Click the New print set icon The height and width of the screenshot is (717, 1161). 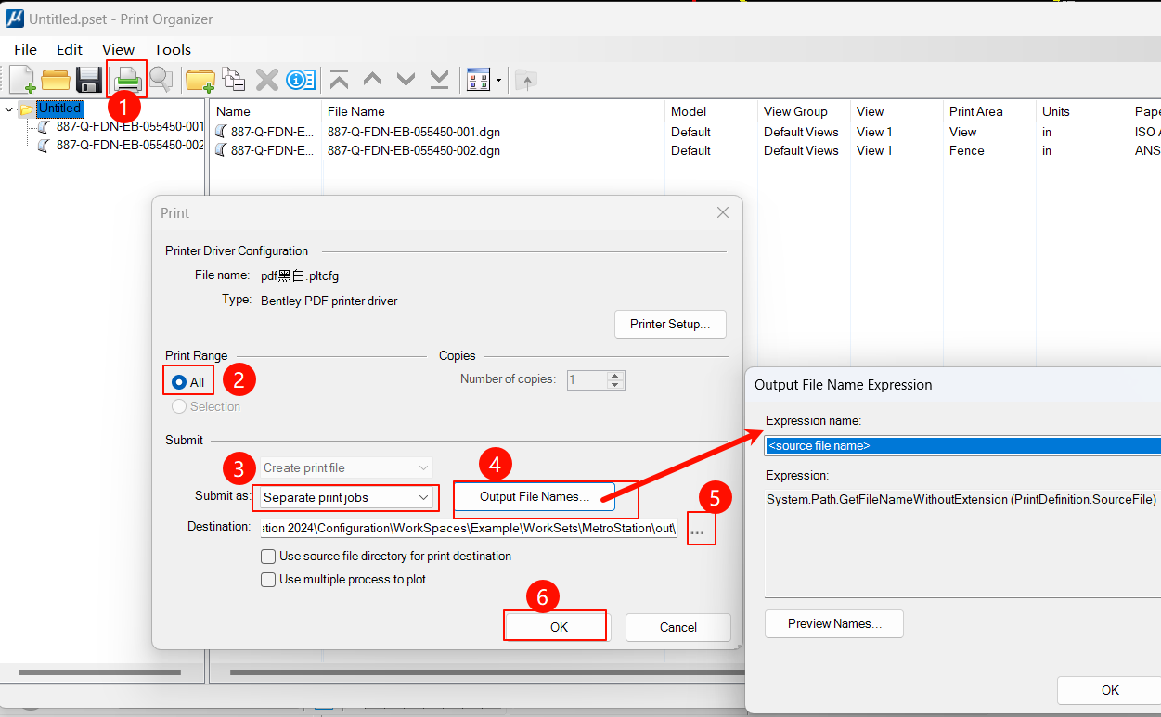coord(22,80)
